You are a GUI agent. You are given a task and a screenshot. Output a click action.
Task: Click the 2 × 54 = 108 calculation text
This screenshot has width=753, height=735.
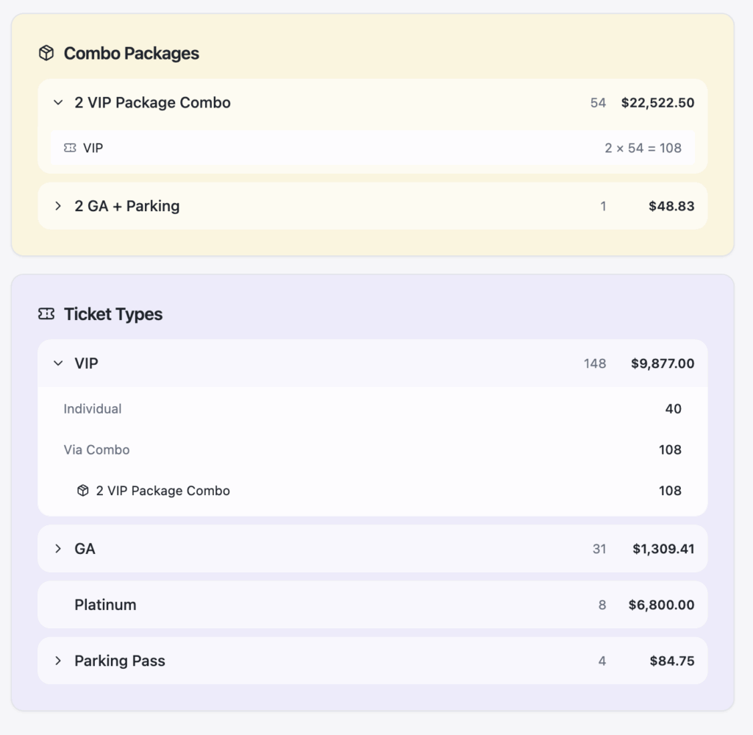pos(643,148)
